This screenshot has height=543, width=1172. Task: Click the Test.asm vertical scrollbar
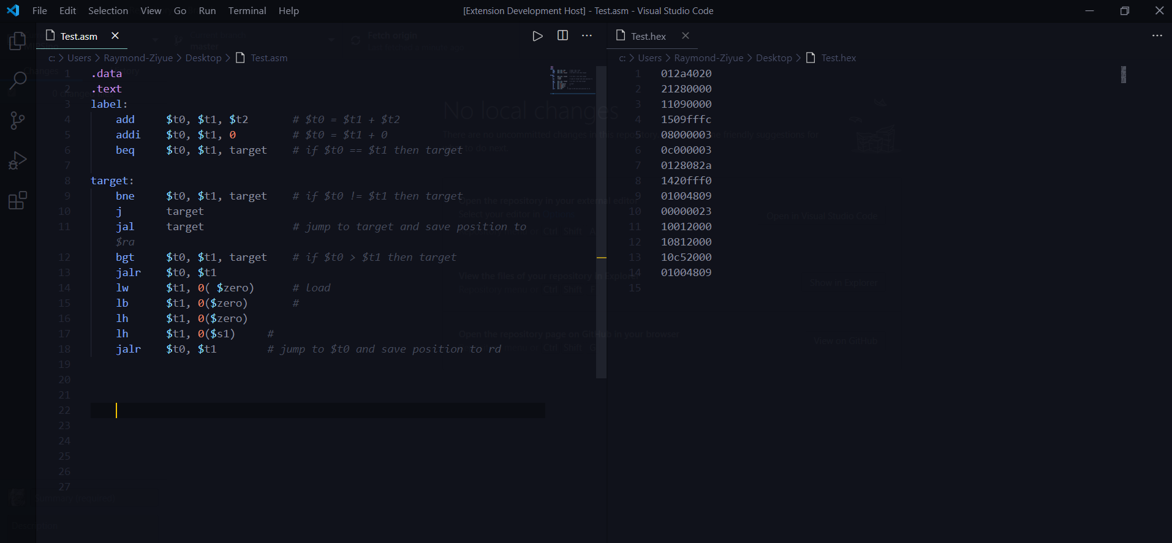601,222
